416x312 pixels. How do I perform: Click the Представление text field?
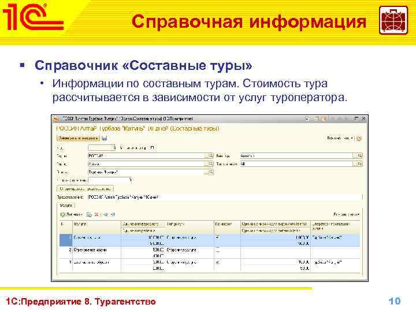225,197
